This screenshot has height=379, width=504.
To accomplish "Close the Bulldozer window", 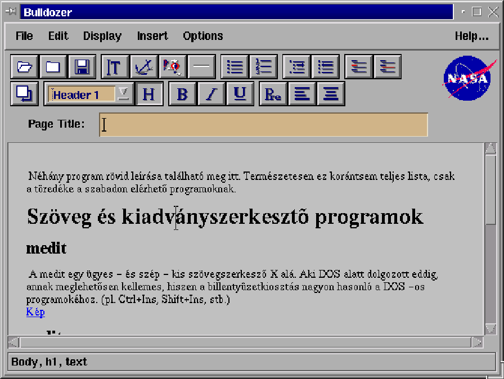I will tap(493, 12).
